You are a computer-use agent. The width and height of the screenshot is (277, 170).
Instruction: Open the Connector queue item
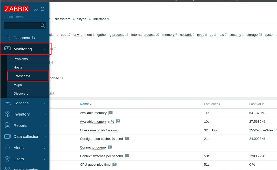tap(93, 147)
